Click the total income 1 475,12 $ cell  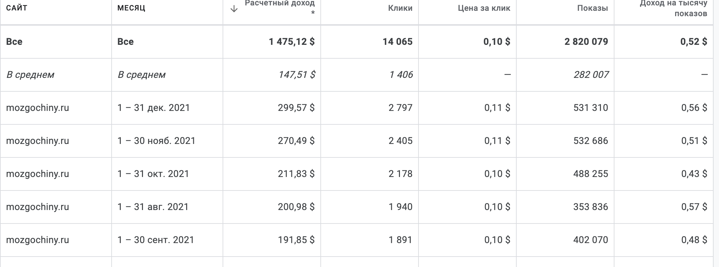coord(292,42)
